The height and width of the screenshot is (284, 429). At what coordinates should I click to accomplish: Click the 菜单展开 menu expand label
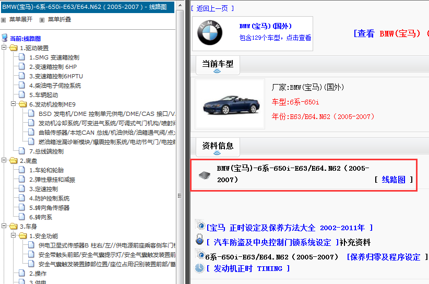point(21,19)
